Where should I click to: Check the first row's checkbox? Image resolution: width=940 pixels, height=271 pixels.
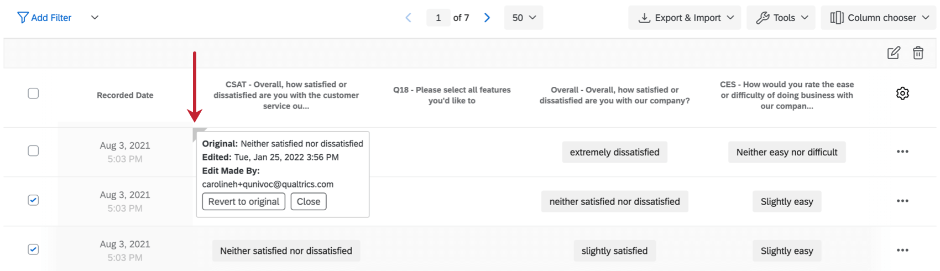[x=33, y=151]
